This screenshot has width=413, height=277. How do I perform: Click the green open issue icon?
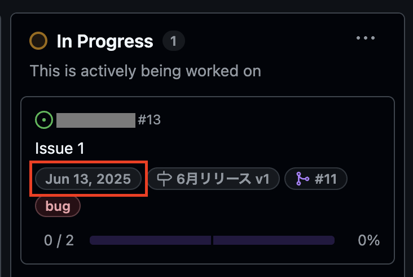[x=44, y=120]
